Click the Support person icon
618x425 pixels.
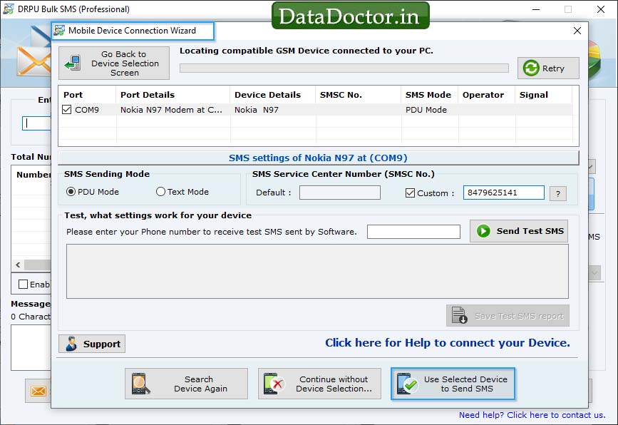point(71,344)
